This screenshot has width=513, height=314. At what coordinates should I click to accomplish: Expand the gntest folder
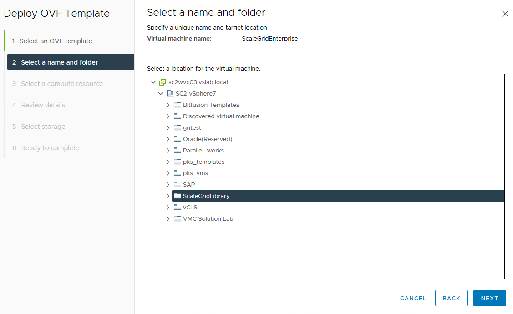[168, 127]
